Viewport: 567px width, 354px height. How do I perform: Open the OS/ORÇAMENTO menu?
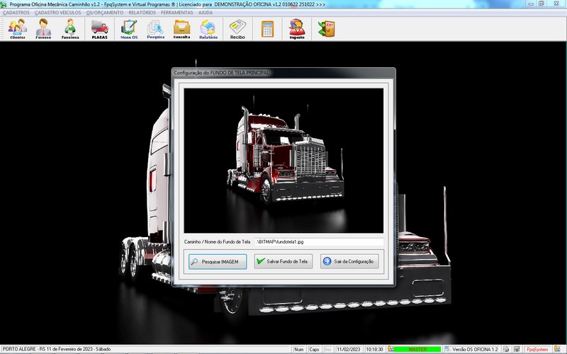pyautogui.click(x=104, y=13)
